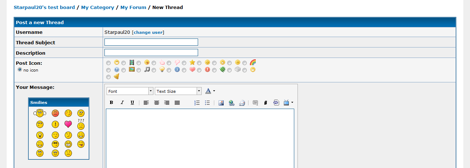This screenshot has width=470, height=168.
Task: Select the music note post icon radio
Action: [139, 70]
